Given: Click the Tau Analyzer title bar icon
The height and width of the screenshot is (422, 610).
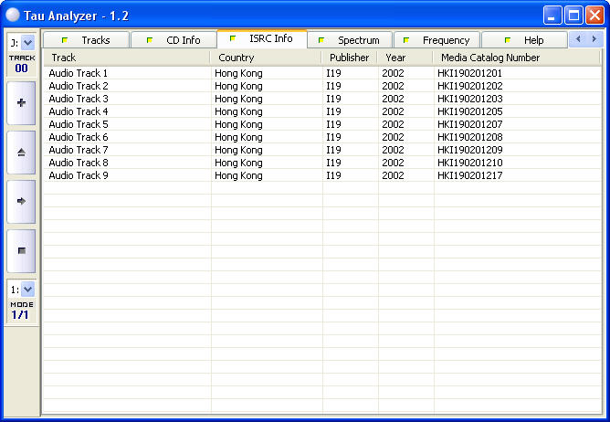Looking at the screenshot, I should point(13,16).
